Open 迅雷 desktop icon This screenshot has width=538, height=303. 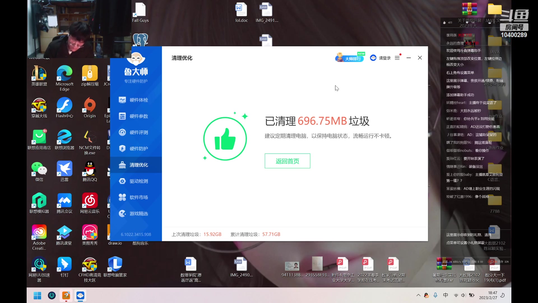(x=64, y=171)
